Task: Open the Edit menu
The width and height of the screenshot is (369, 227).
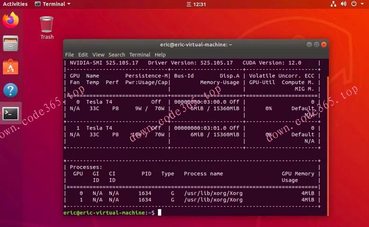Action: [x=83, y=55]
